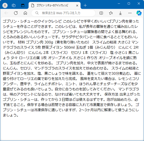Open the browser profile avatar menu
Image resolution: width=144 pixels, height=141 pixels.
click(5, 5)
